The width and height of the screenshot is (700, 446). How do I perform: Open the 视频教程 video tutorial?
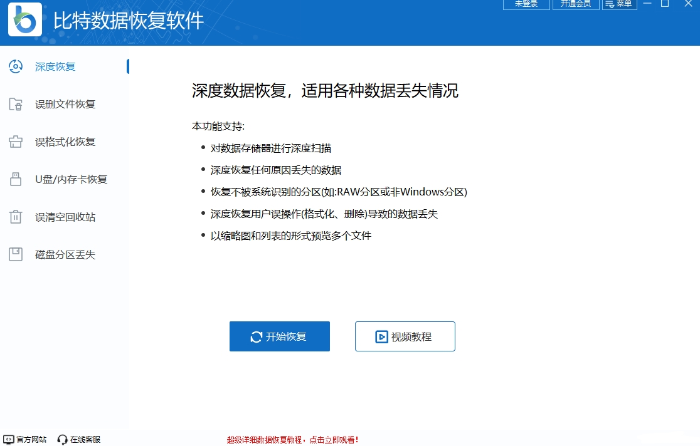pyautogui.click(x=405, y=336)
